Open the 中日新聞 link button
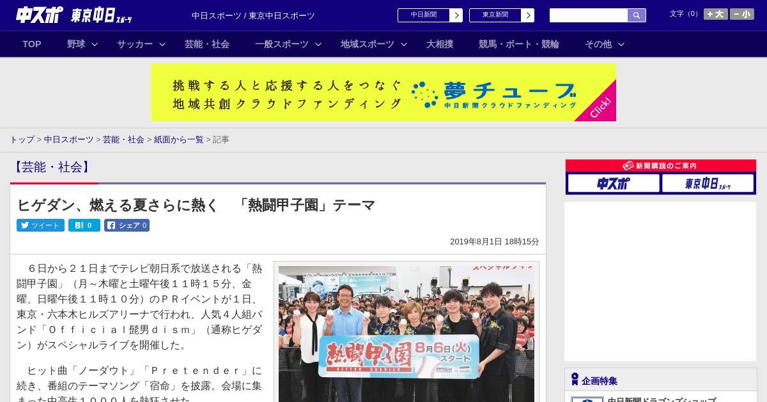The height and width of the screenshot is (402, 767). point(424,15)
